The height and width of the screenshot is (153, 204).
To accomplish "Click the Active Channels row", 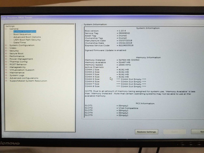I will coord(101,67).
